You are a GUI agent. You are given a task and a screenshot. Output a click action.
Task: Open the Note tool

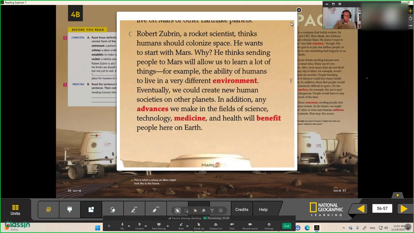[x=181, y=226]
